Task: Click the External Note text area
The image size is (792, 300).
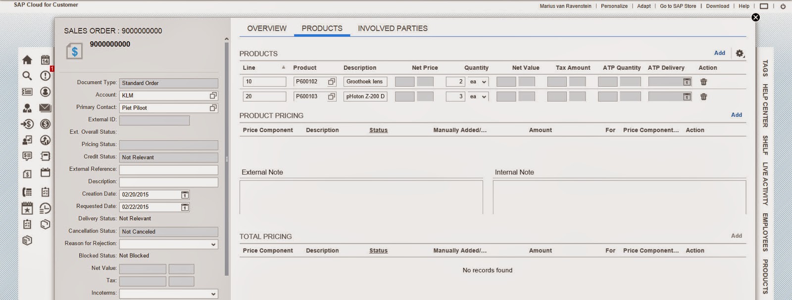Action: [x=361, y=197]
